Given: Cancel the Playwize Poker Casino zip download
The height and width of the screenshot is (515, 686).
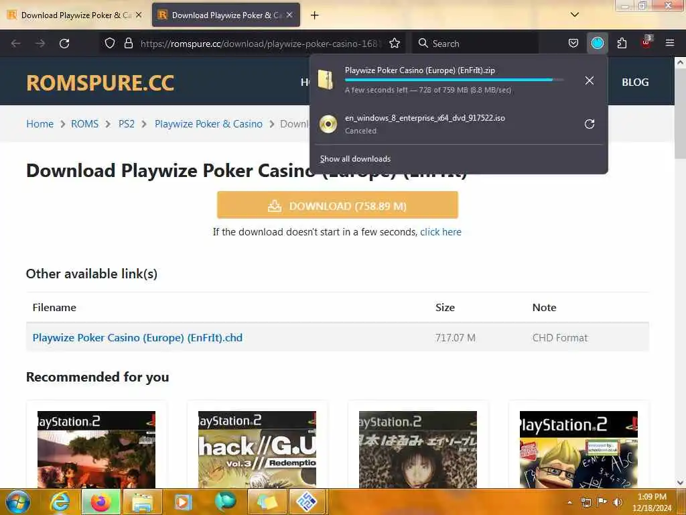Looking at the screenshot, I should (x=590, y=80).
